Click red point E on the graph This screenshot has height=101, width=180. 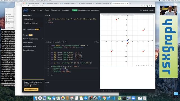tap(111, 51)
